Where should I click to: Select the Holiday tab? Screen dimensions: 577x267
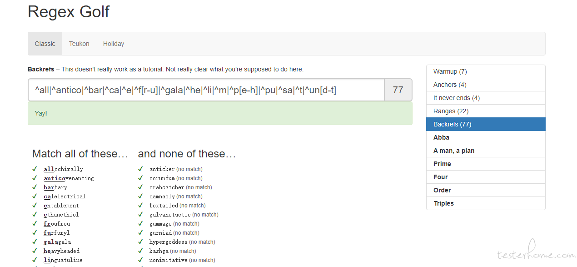[114, 44]
